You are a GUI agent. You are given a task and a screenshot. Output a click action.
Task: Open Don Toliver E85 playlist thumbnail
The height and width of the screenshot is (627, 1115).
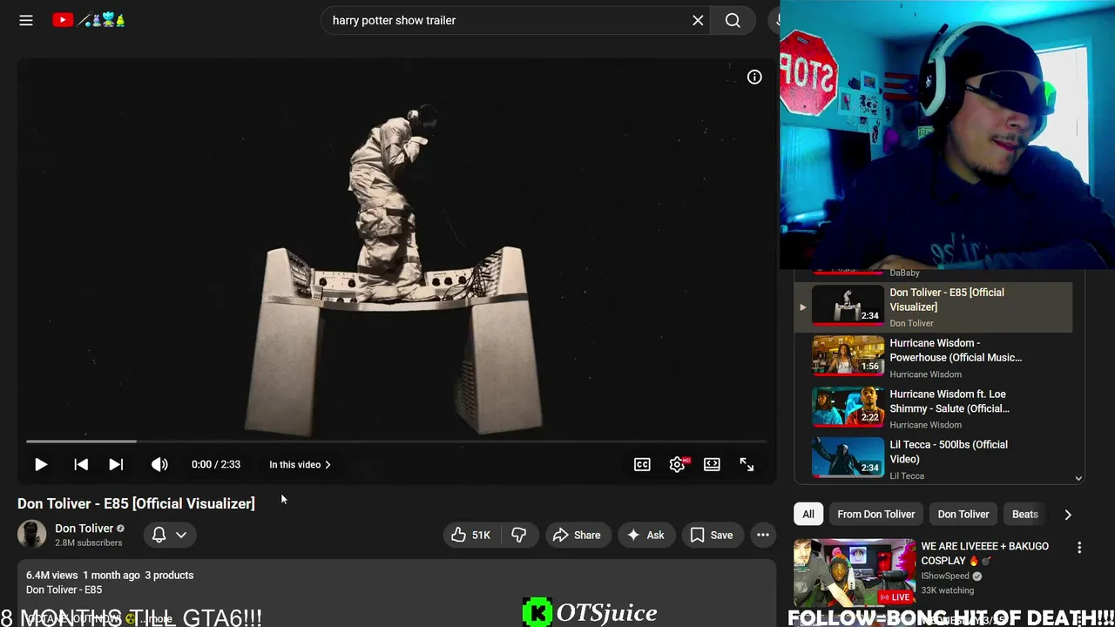848,306
